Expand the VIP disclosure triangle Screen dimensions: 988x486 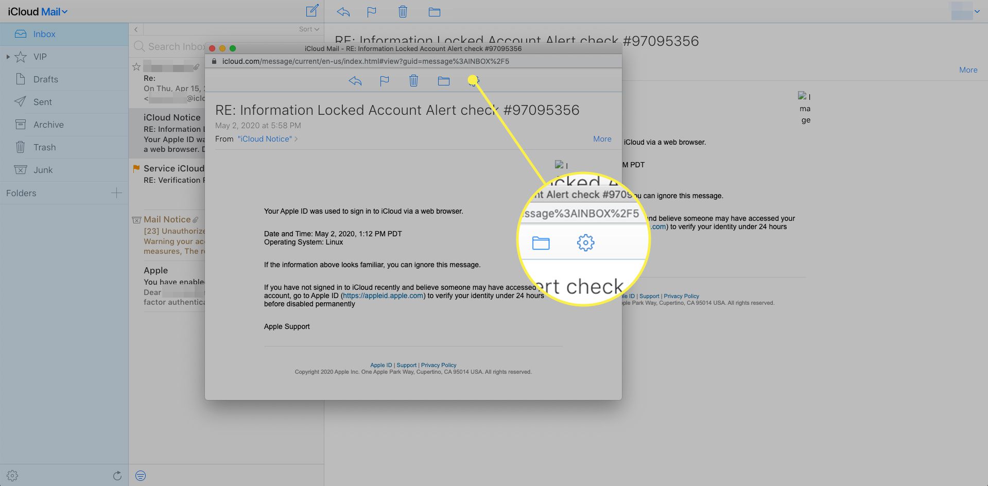8,57
